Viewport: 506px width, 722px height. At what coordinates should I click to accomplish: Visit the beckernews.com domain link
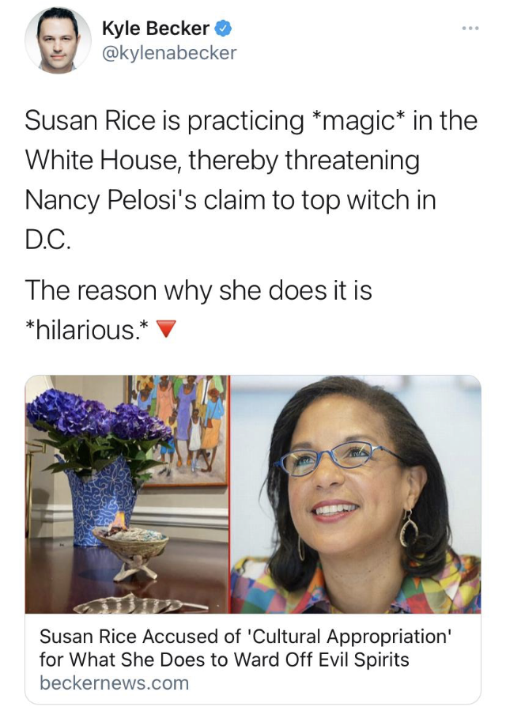(114, 683)
